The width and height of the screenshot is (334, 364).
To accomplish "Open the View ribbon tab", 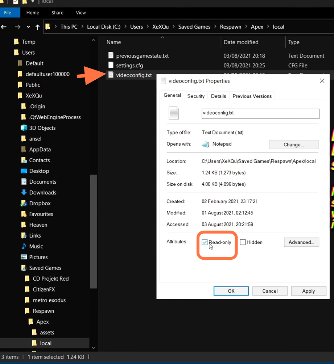I will click(81, 13).
